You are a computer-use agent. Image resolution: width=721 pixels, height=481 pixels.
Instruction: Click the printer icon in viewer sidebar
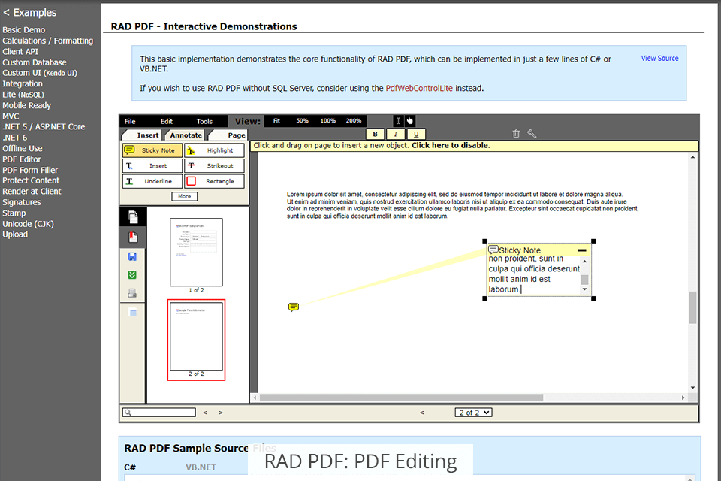132,293
